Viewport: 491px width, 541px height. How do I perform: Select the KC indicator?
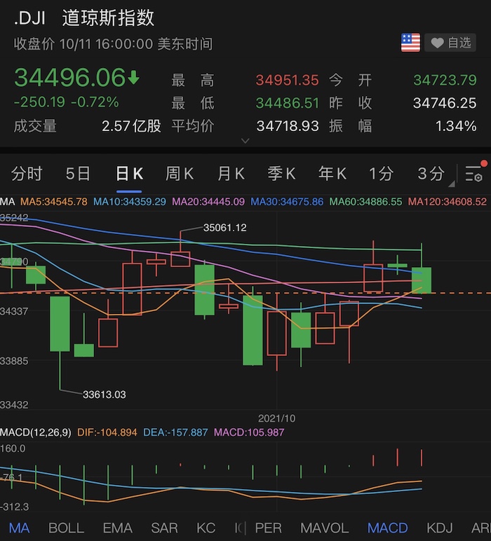206,528
